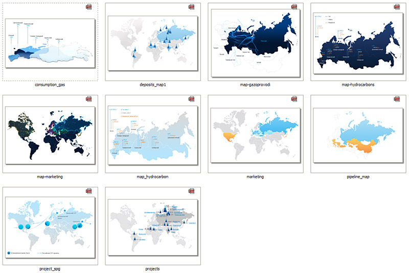Click the consumption_gas file name label

coord(50,85)
